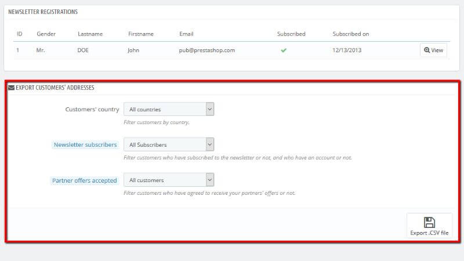Viewport: 464px width, 261px height.
Task: Click the arrow of All customers select
Action: (210, 180)
